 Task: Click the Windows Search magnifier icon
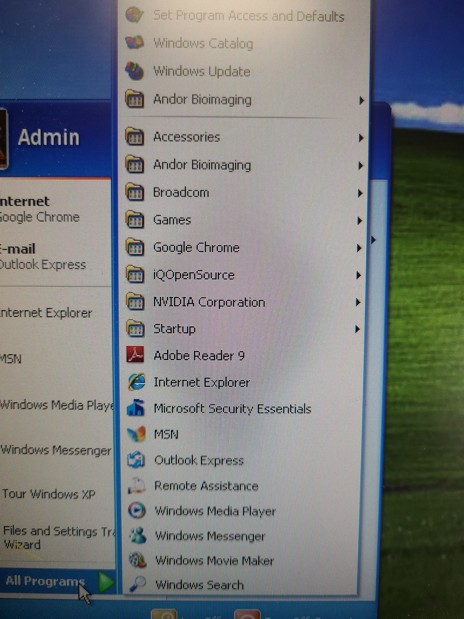click(x=137, y=585)
